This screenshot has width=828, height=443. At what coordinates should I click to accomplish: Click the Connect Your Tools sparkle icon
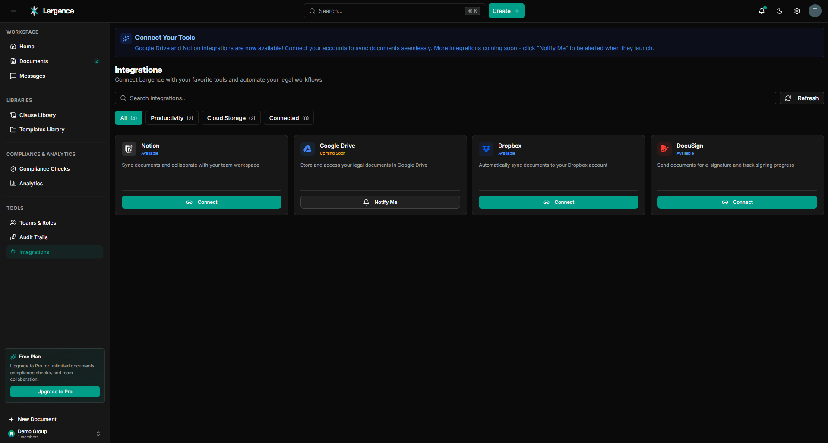(x=126, y=38)
